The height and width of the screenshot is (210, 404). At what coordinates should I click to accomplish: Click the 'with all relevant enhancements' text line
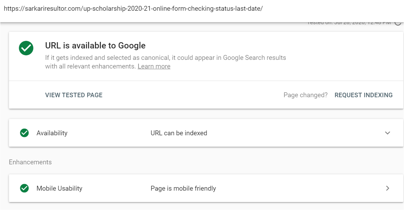(x=90, y=66)
